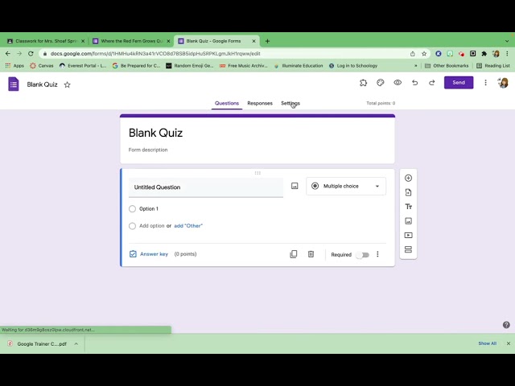The height and width of the screenshot is (386, 515).
Task: Open the Apps bookmark shortcut
Action: (x=14, y=66)
